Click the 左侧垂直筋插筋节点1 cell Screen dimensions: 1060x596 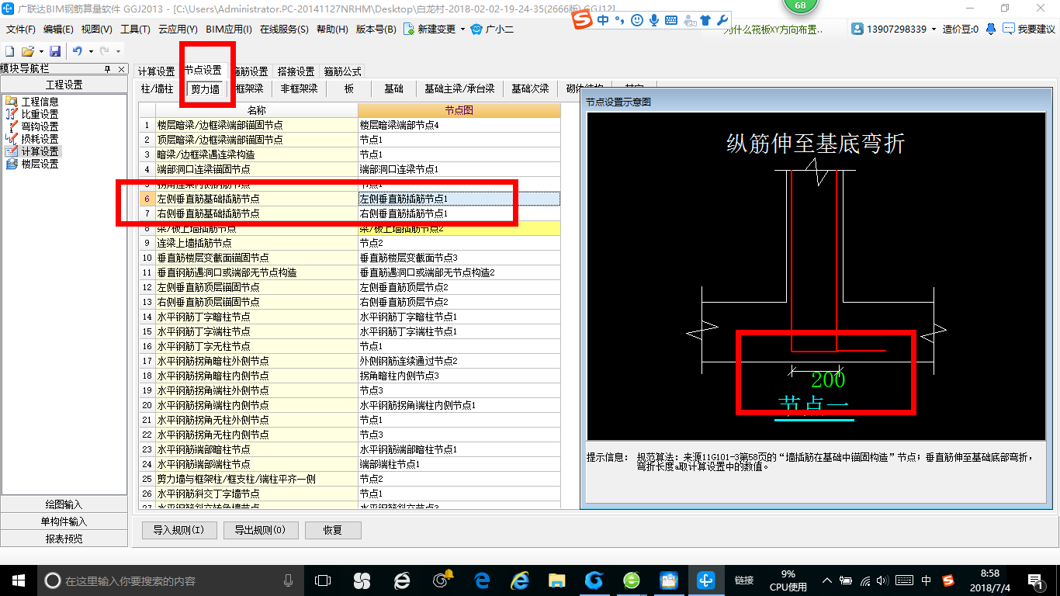(x=459, y=199)
